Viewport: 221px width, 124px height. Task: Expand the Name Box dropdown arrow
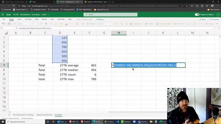[x=13, y=28]
